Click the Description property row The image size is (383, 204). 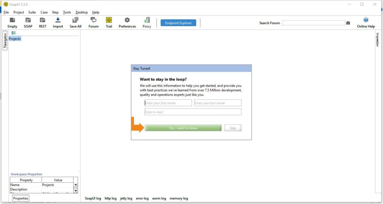(x=42, y=189)
